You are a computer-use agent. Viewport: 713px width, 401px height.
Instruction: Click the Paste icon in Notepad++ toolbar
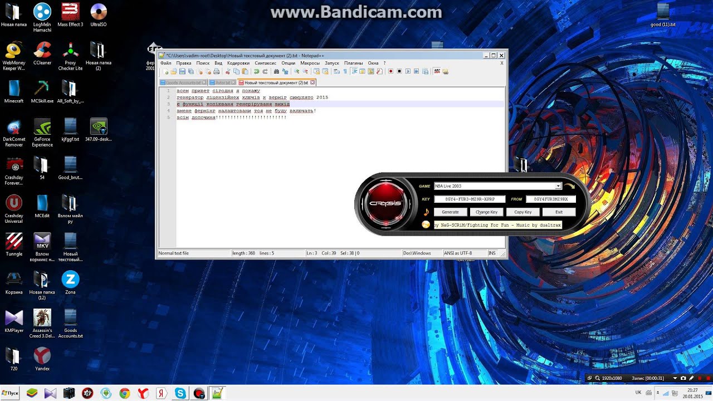pos(245,71)
